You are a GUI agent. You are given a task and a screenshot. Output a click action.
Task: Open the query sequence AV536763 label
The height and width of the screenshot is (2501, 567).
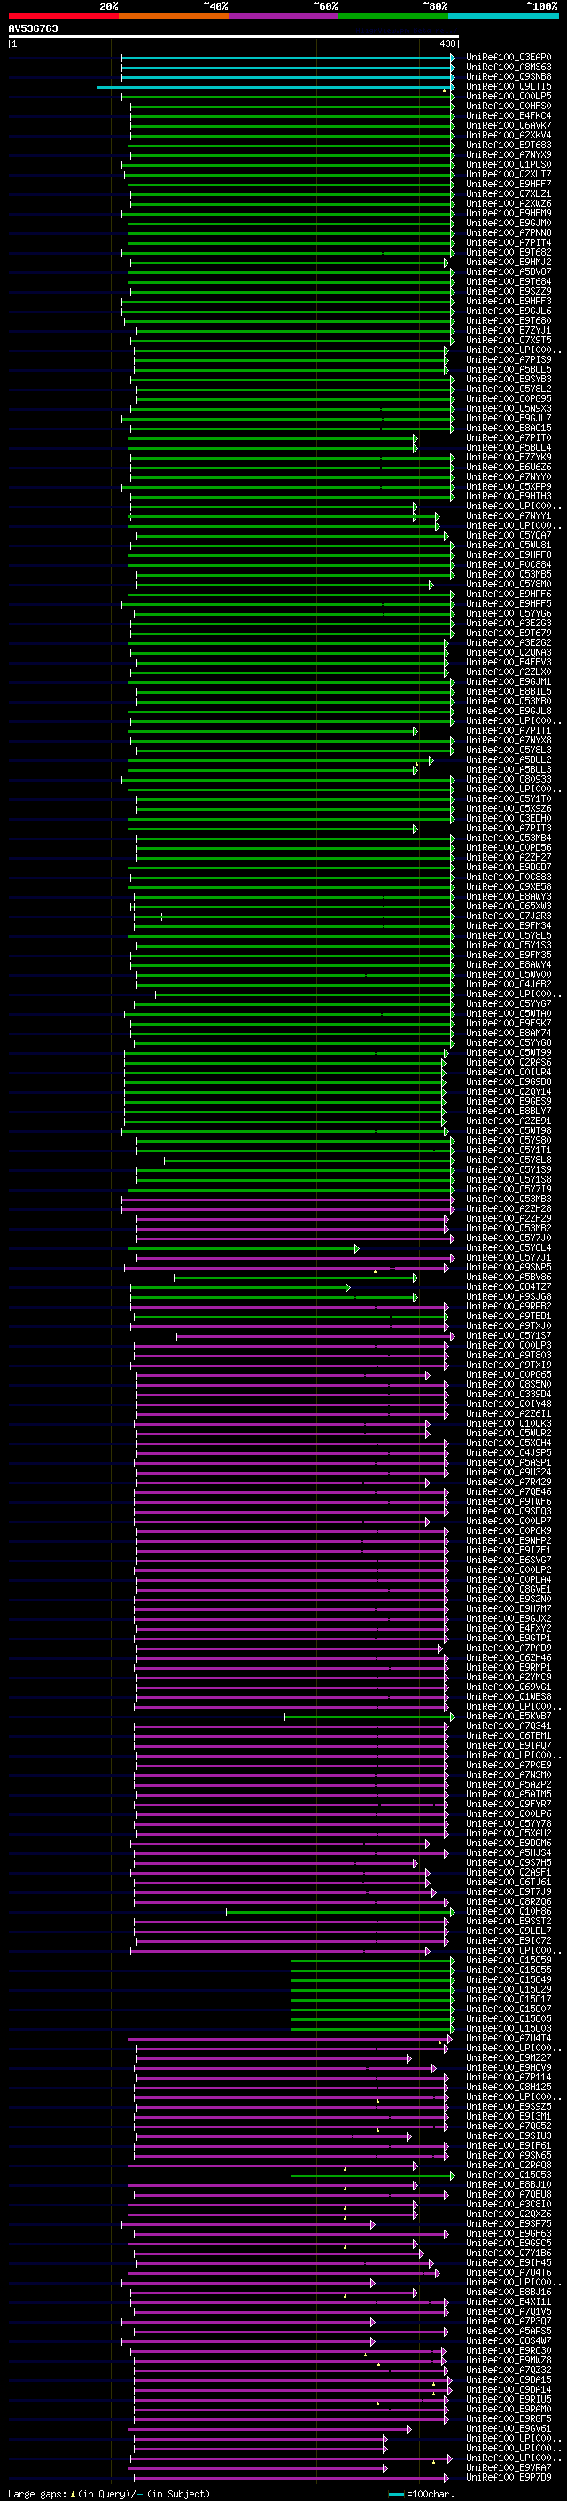[x=33, y=29]
